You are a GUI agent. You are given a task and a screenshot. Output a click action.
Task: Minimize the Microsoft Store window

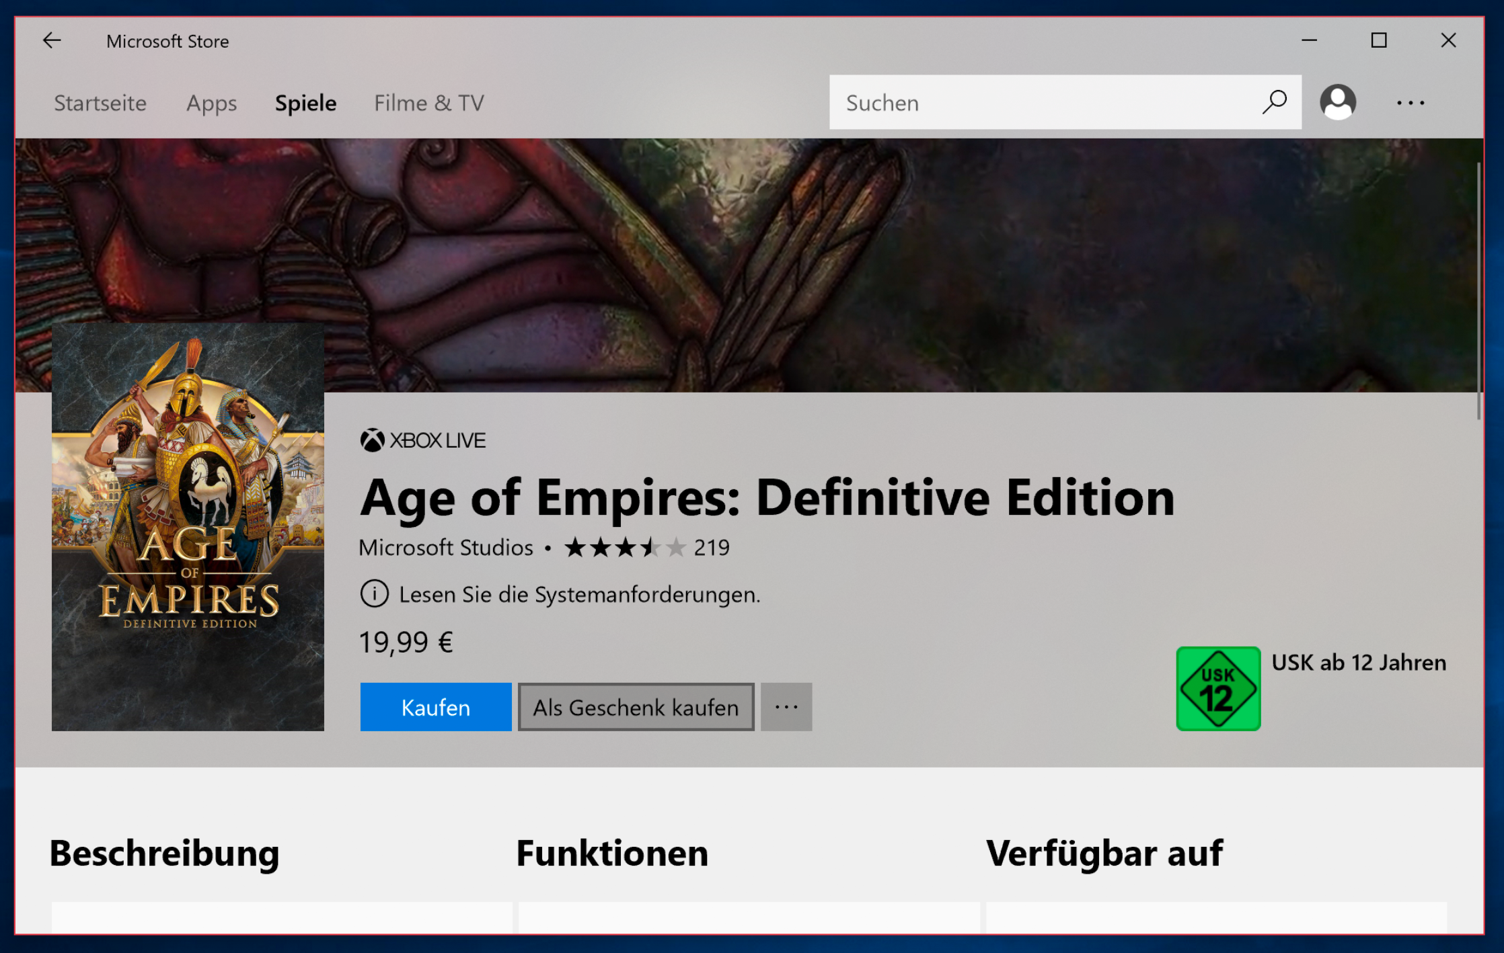point(1309,40)
